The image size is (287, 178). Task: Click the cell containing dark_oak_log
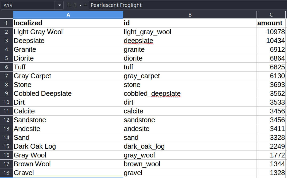coord(190,146)
